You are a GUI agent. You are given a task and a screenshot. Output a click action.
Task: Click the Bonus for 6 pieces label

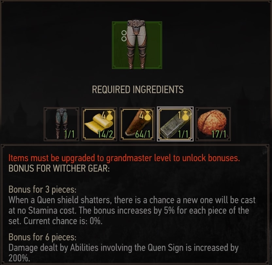point(42,237)
